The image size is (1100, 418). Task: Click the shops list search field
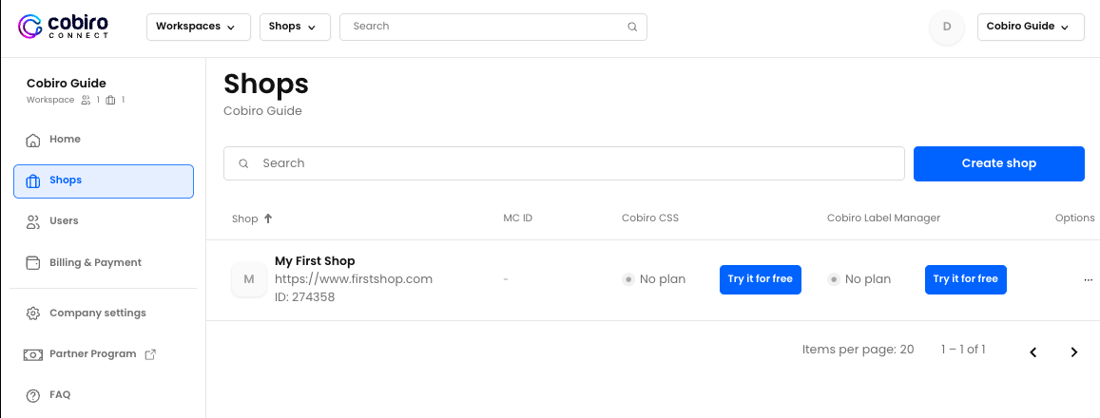(x=564, y=163)
